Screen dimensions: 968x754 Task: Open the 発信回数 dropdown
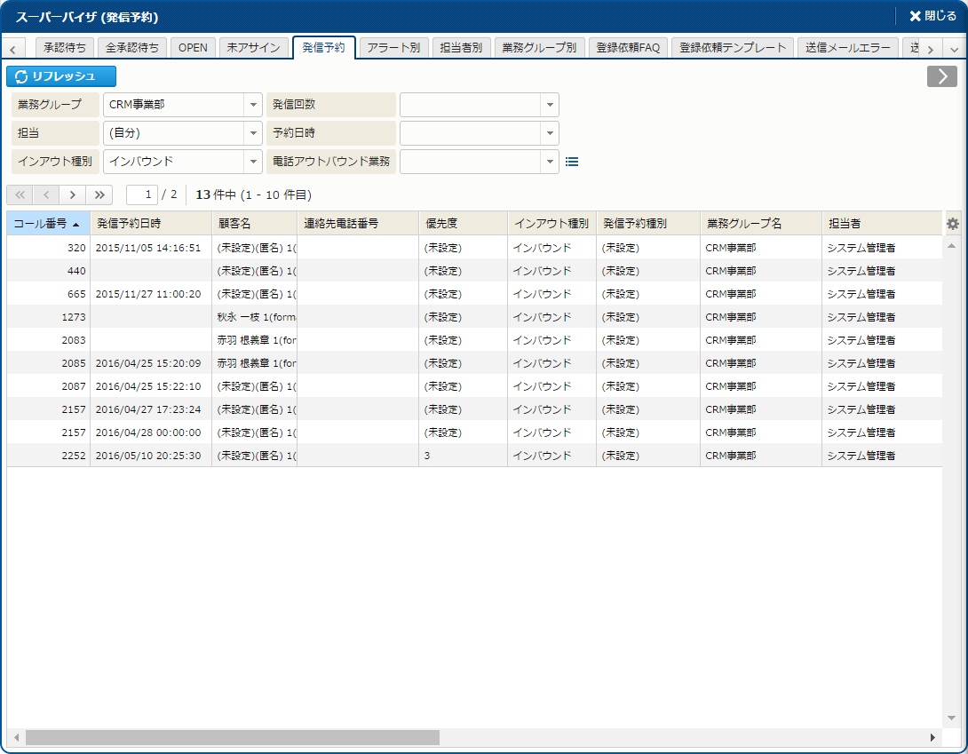pyautogui.click(x=550, y=105)
